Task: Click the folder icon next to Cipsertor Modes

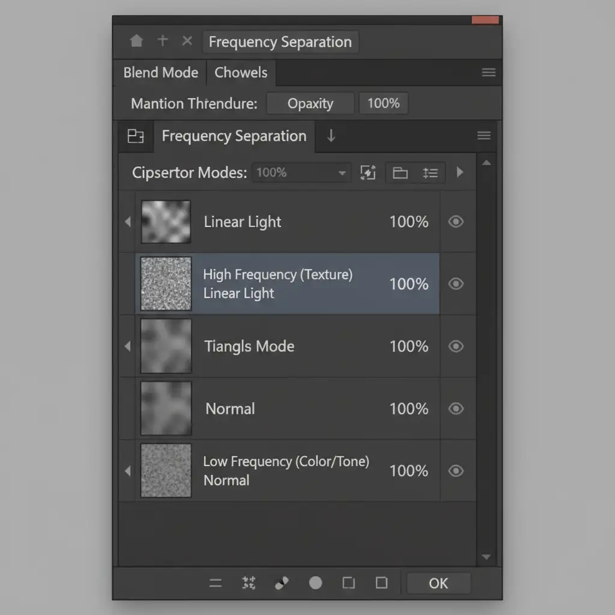Action: click(x=400, y=173)
